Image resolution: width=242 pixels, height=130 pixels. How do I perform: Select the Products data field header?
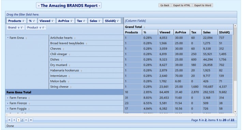(x=16, y=21)
